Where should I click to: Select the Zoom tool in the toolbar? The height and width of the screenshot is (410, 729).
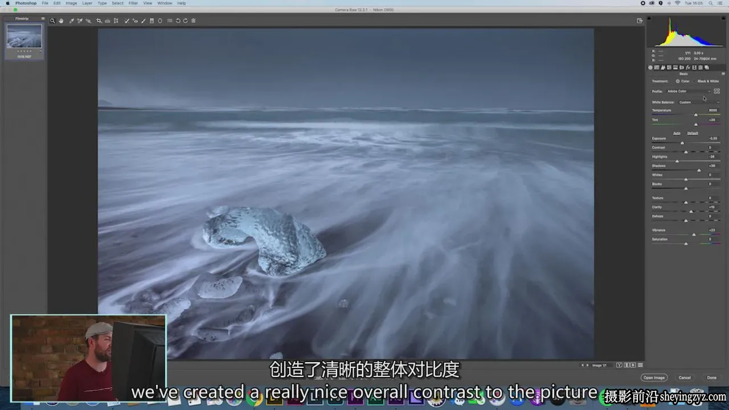coord(52,20)
